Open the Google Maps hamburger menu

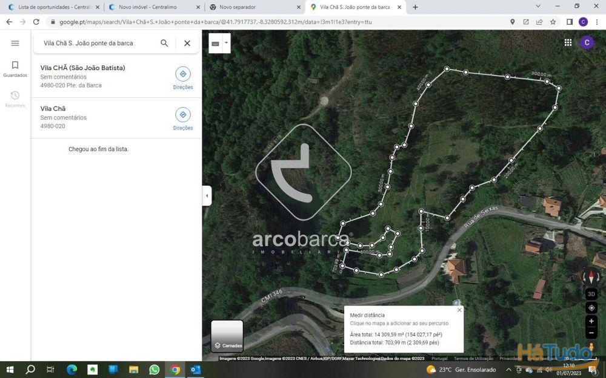click(15, 43)
